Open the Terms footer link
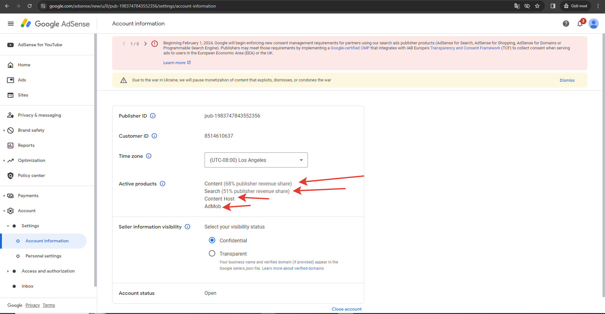Screen dimensions: 605x314 (49, 305)
